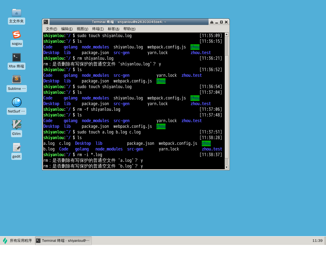326x254 pixels.
Task: Open the 标签(A) menu
Action: click(x=113, y=29)
